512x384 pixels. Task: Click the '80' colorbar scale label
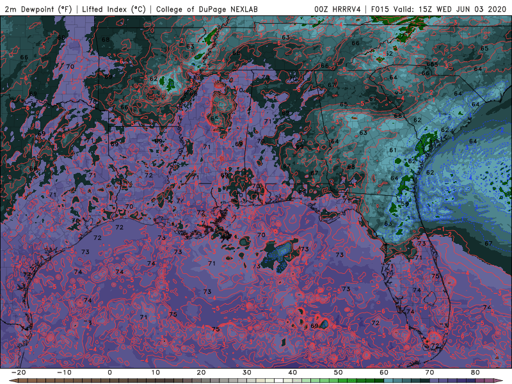tap(476, 372)
